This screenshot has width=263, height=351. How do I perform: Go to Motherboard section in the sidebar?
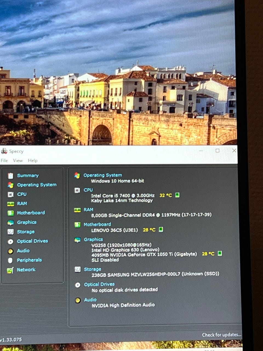(31, 213)
